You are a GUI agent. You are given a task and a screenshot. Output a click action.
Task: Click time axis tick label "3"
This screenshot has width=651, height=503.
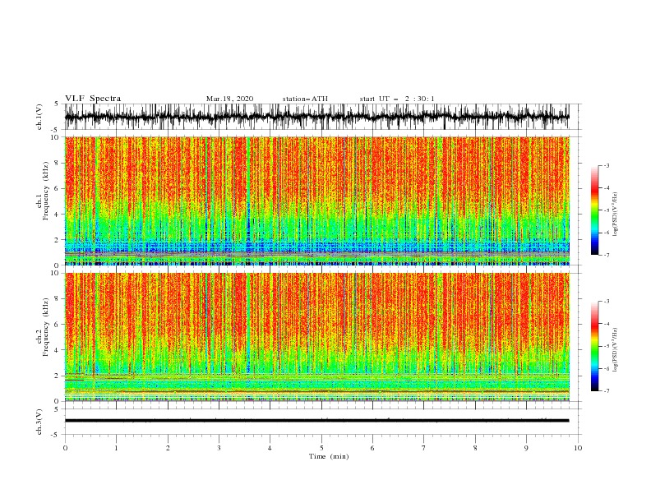coord(219,448)
